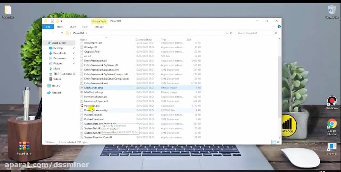The image size is (341, 172).
Task: Open the PowerBot.rar archive on desktop
Action: [24, 148]
